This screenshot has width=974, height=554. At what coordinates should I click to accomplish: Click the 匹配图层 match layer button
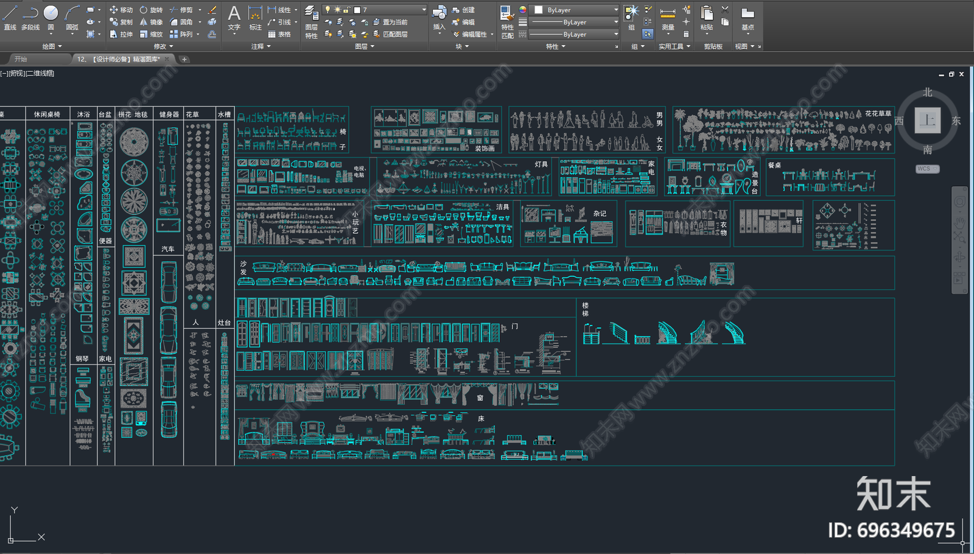pyautogui.click(x=390, y=34)
